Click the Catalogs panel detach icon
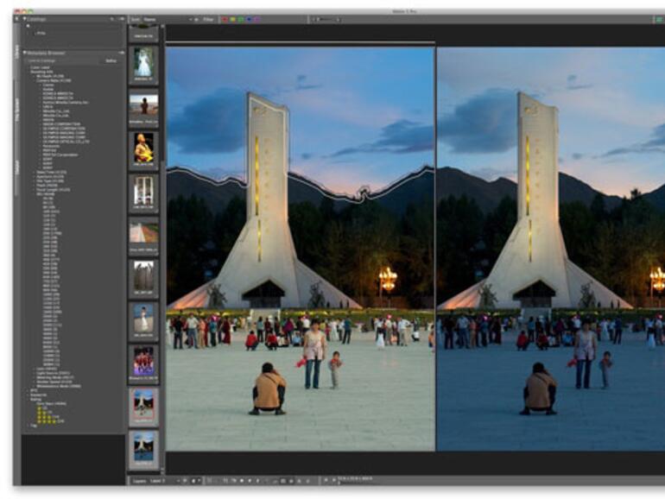Image resolution: width=665 pixels, height=499 pixels. coord(121,18)
